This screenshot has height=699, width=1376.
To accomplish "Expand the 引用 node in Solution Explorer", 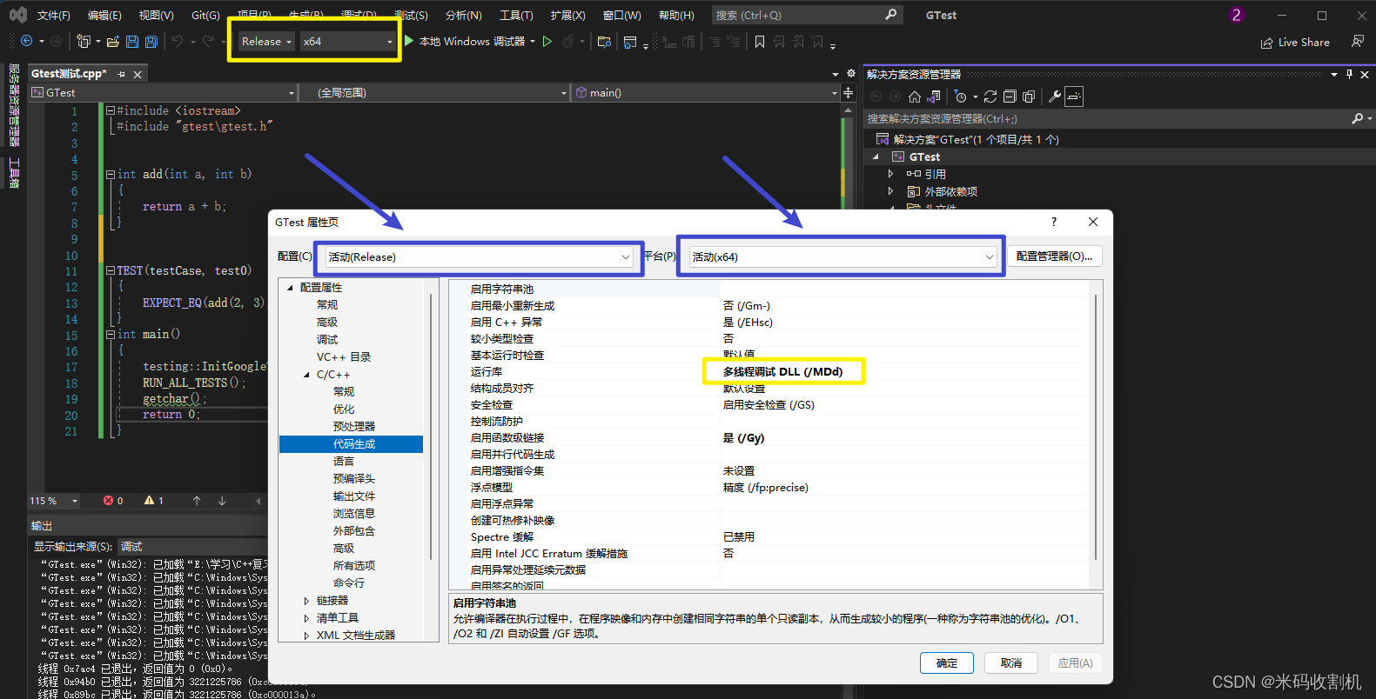I will [x=890, y=174].
